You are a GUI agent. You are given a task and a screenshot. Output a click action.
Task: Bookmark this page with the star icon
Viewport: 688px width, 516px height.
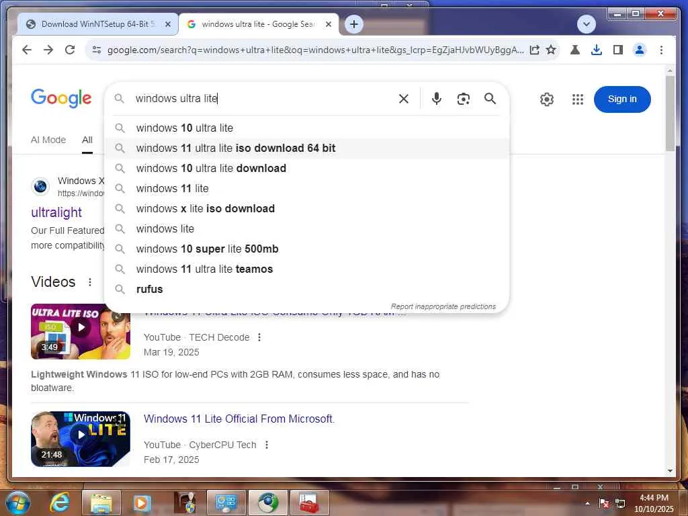pyautogui.click(x=551, y=50)
